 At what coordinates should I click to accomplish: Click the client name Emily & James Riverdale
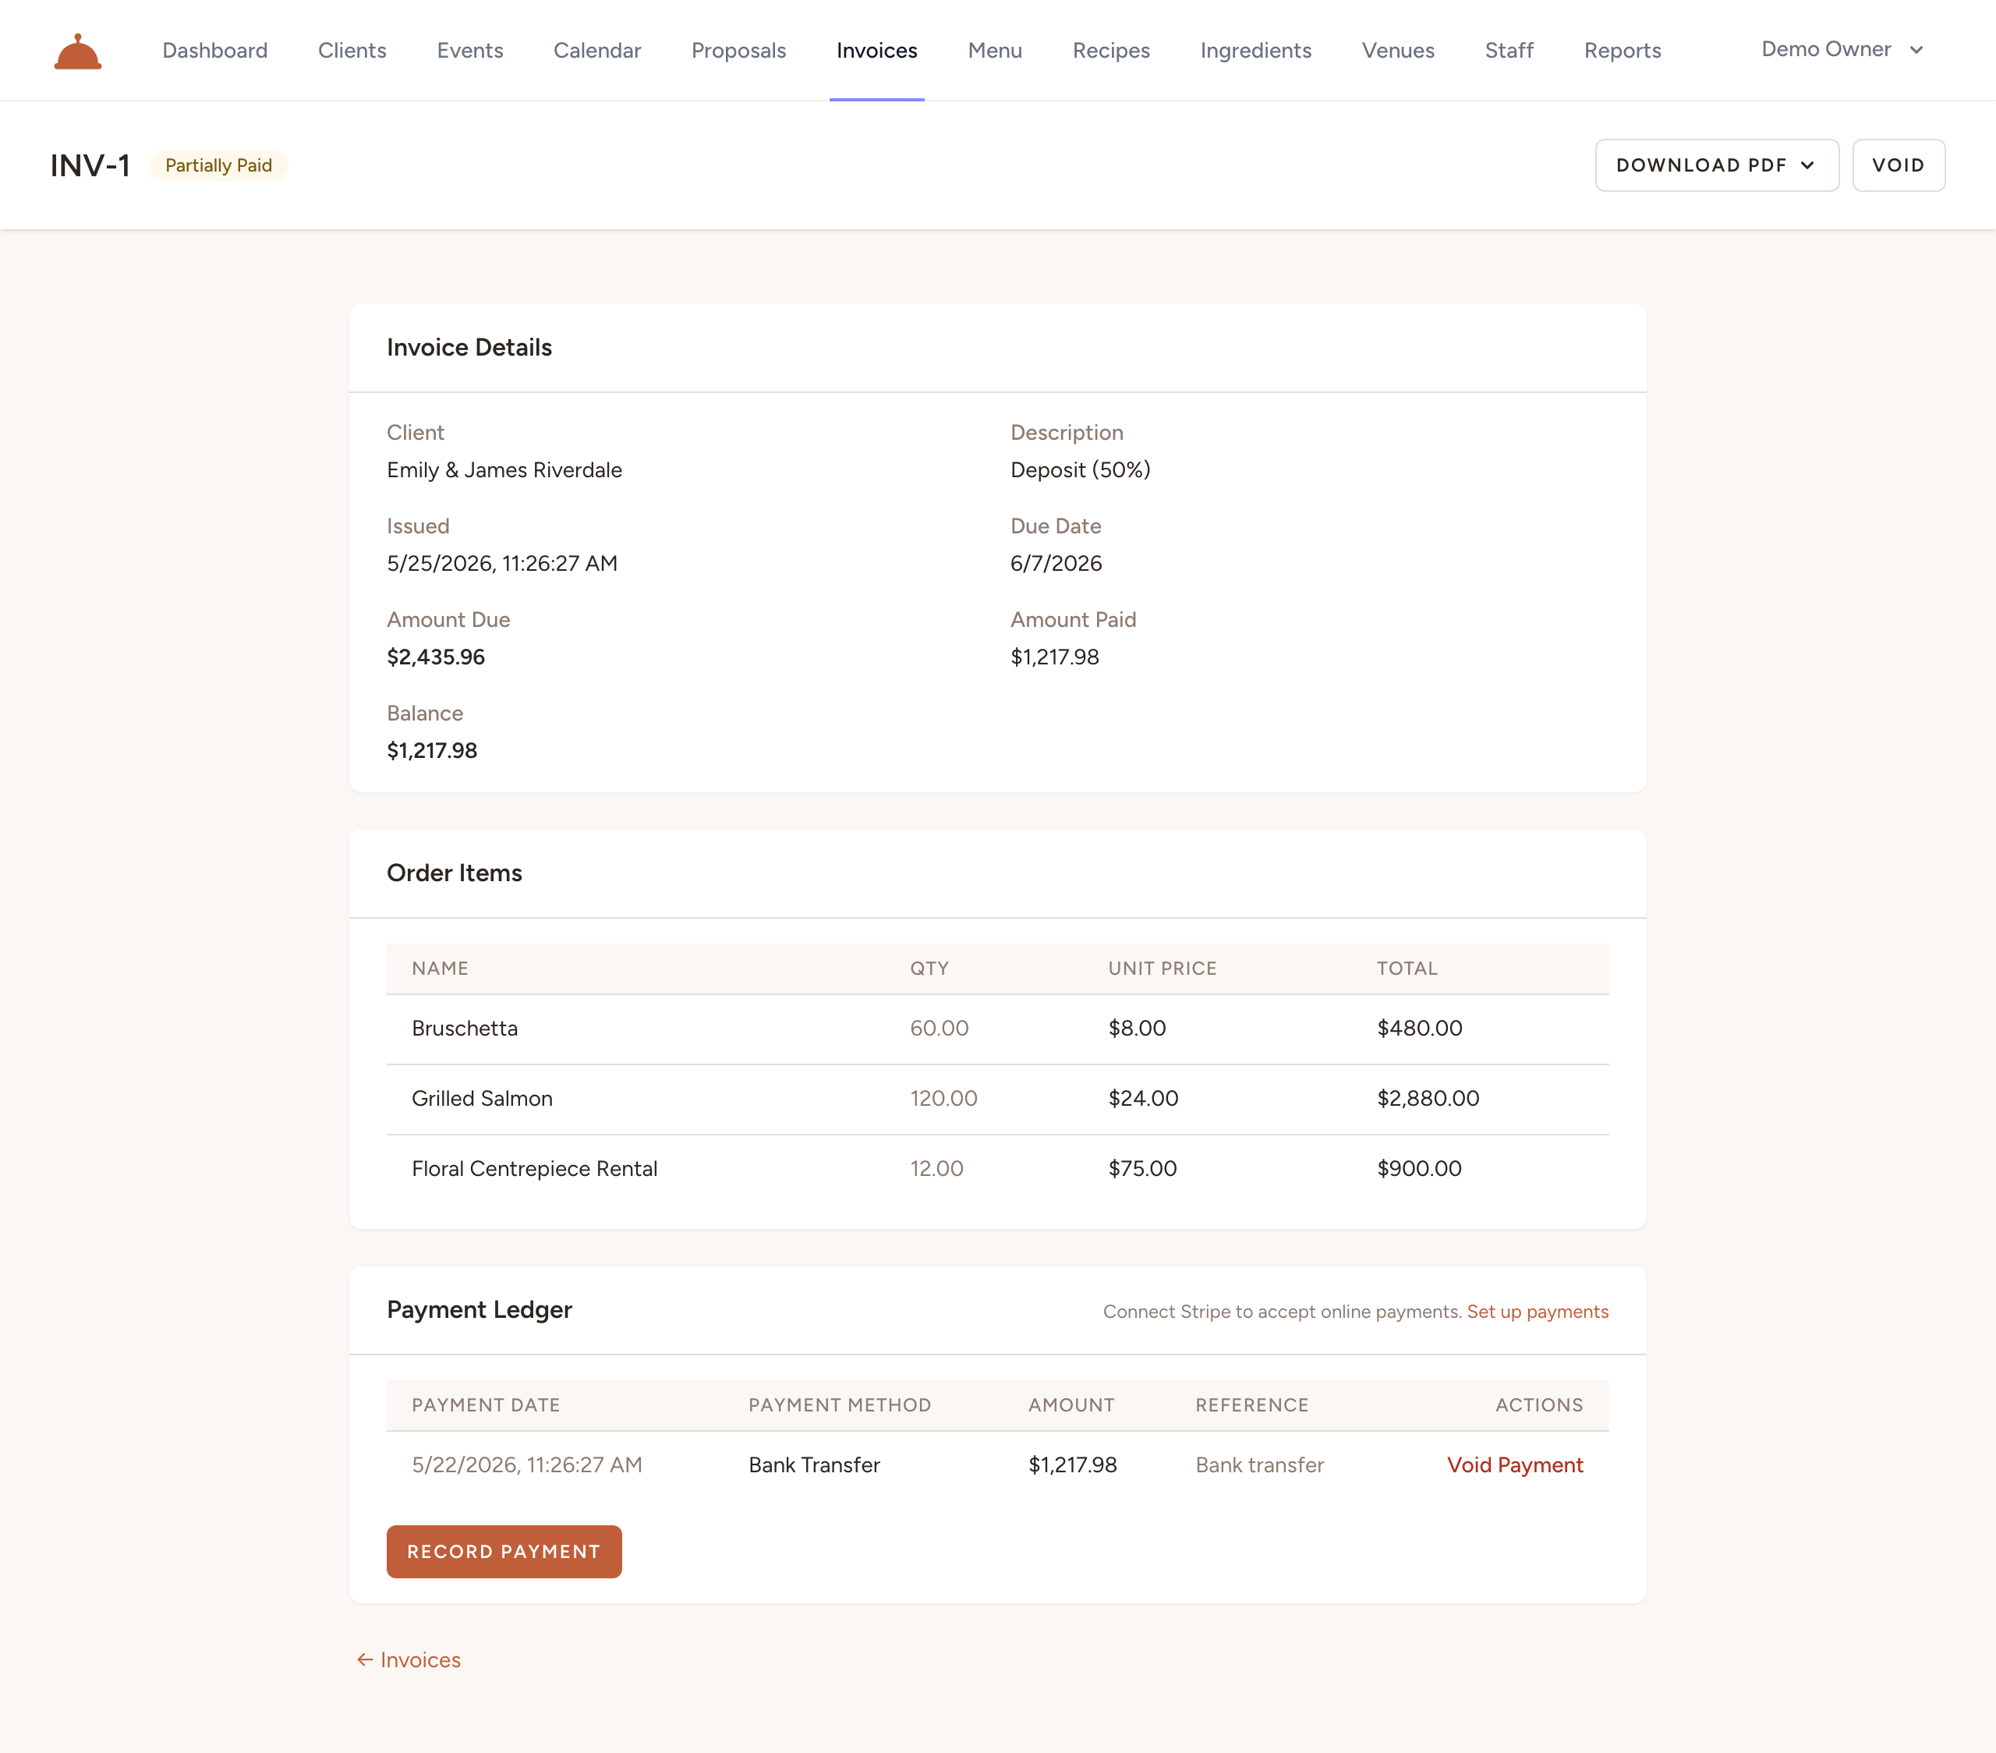click(504, 469)
